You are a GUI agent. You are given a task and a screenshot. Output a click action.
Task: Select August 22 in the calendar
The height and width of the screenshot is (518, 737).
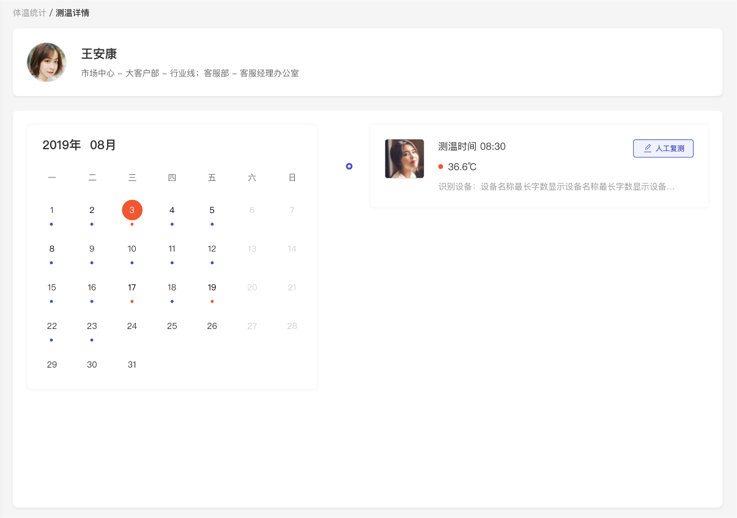point(52,325)
